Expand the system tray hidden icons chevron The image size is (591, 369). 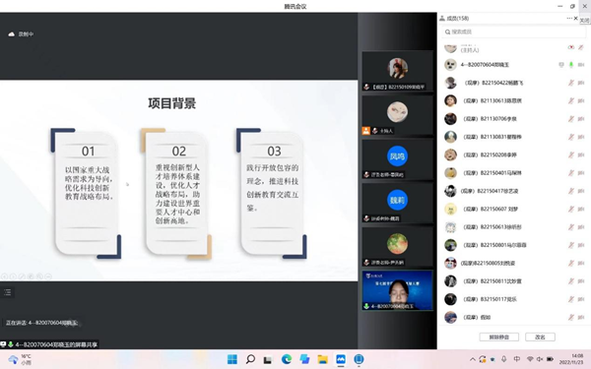[472, 359]
